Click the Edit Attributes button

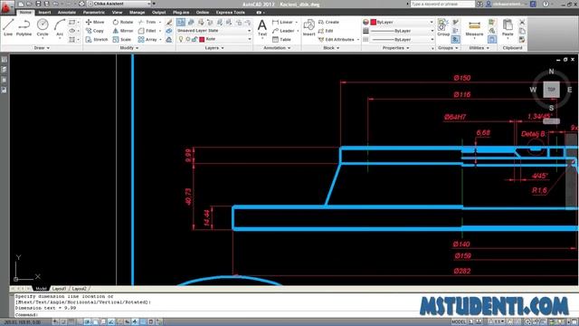[337, 39]
